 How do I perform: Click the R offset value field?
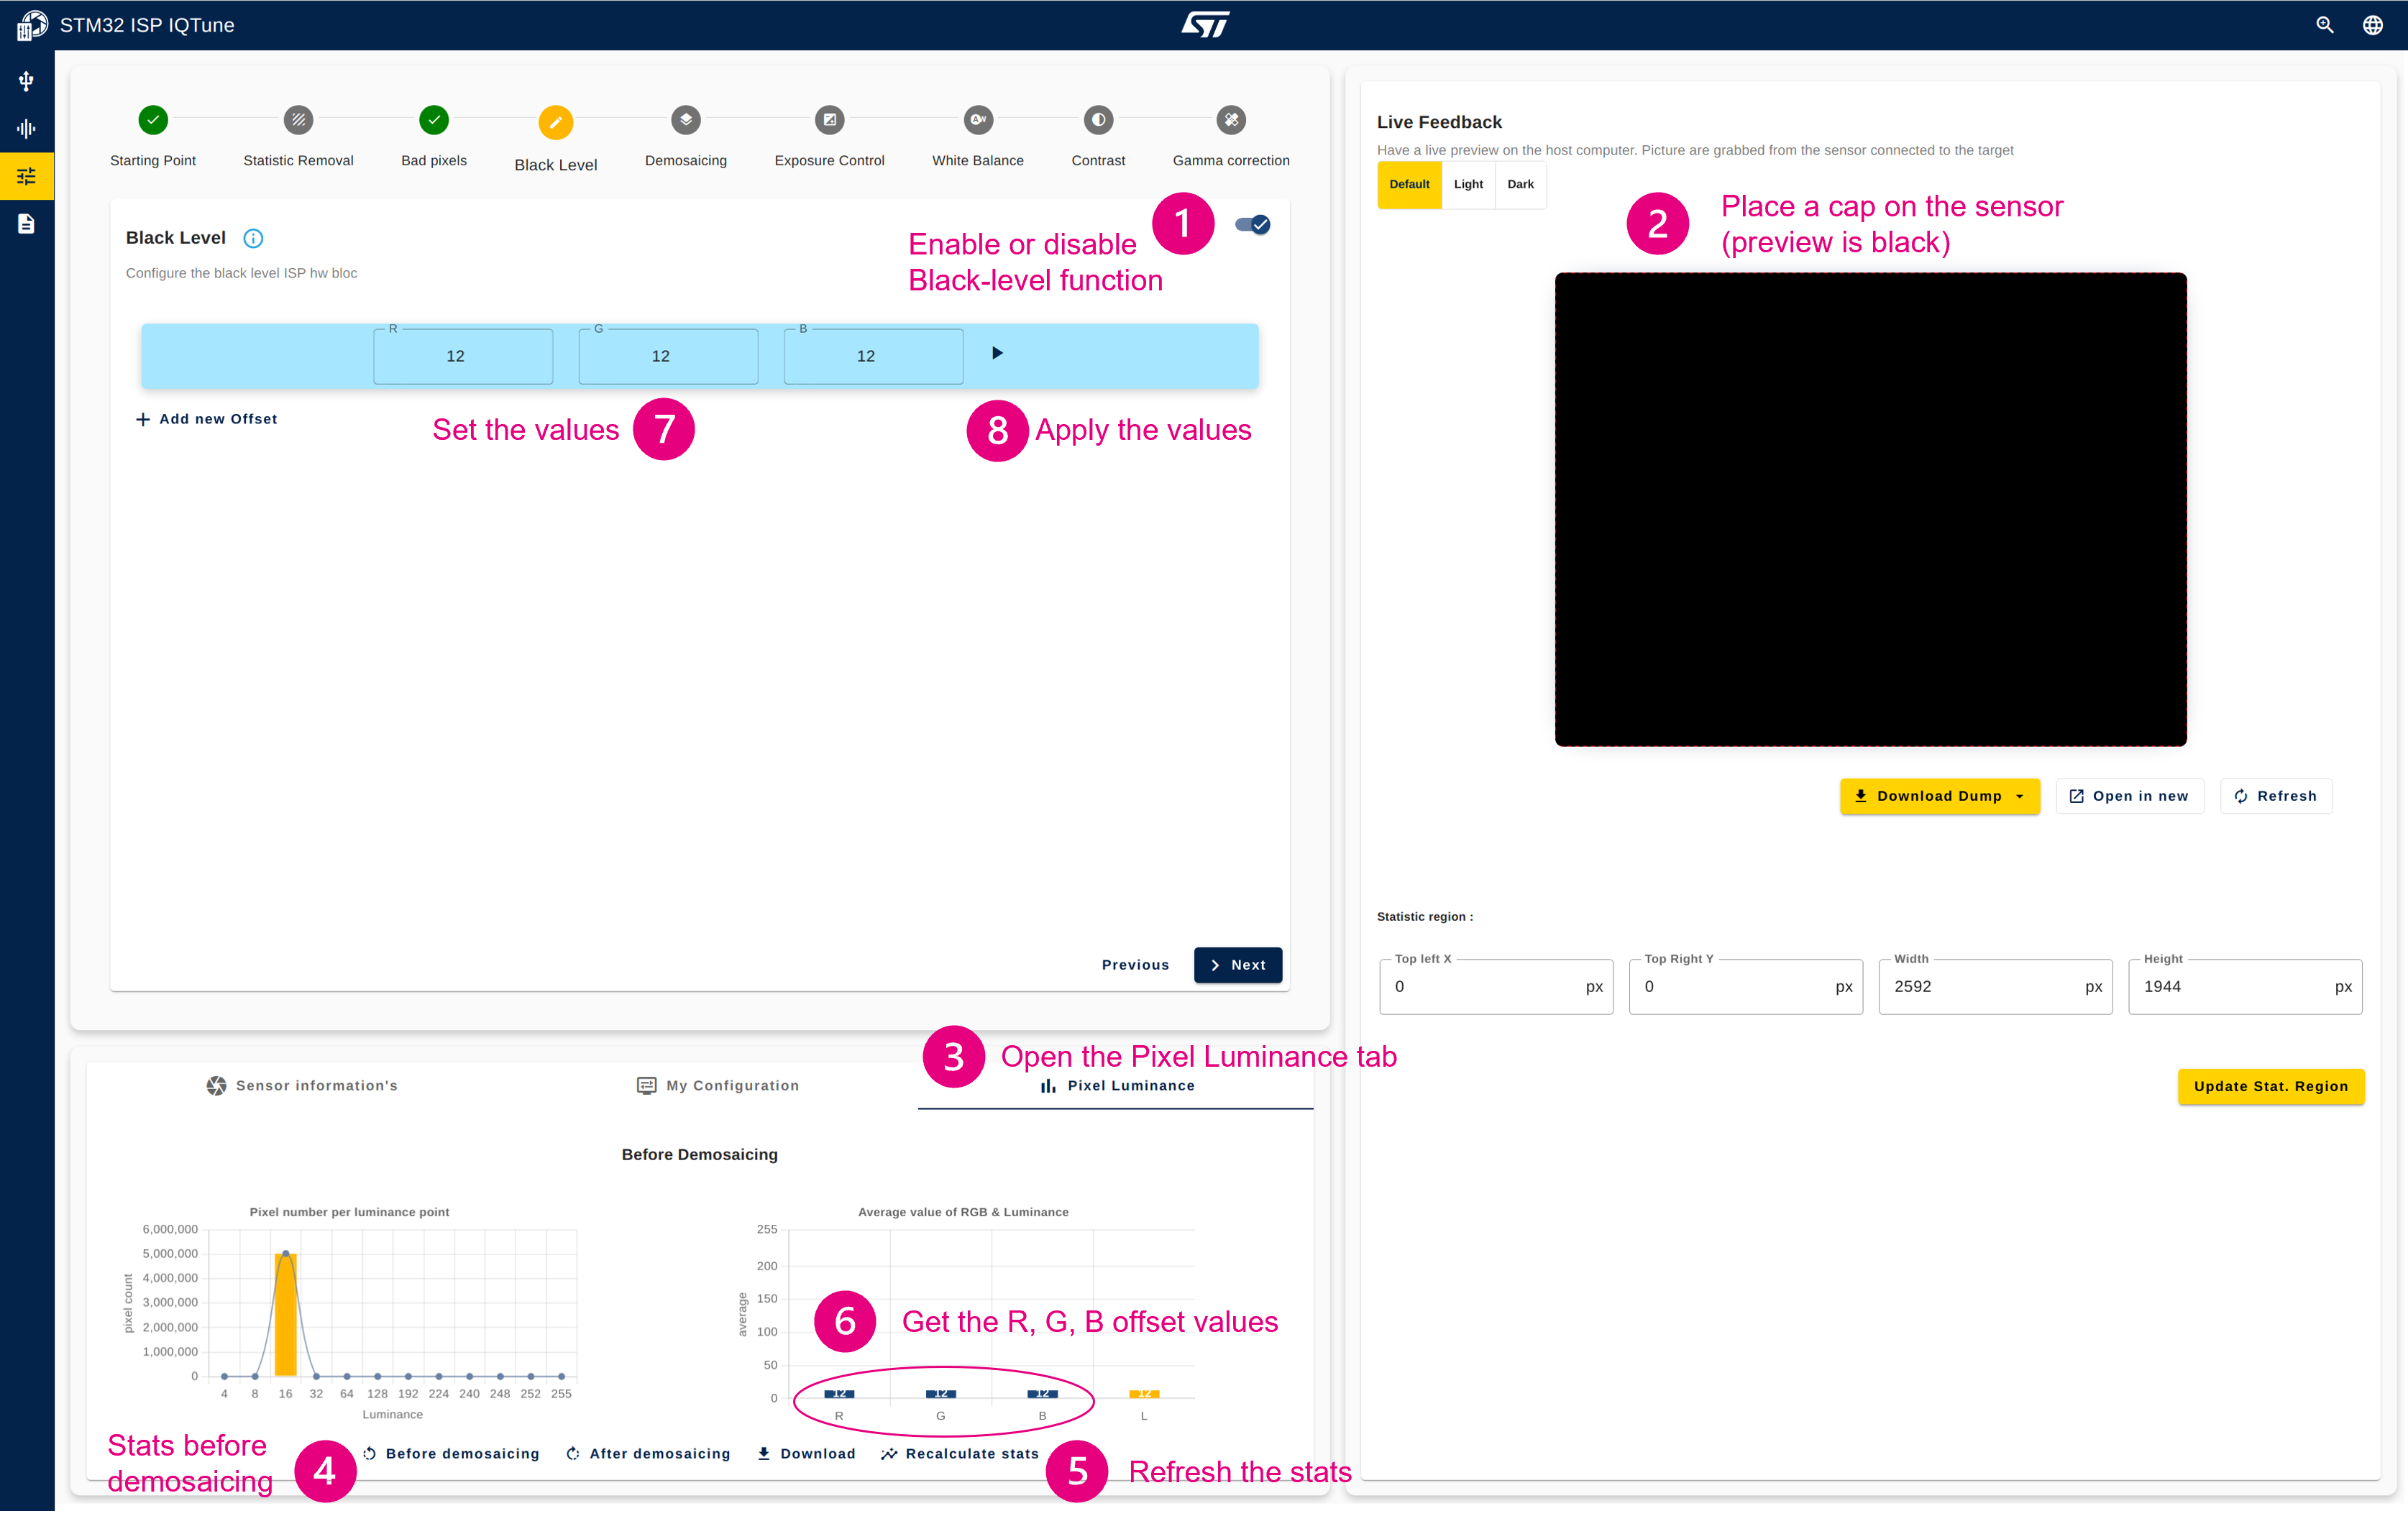(x=463, y=356)
